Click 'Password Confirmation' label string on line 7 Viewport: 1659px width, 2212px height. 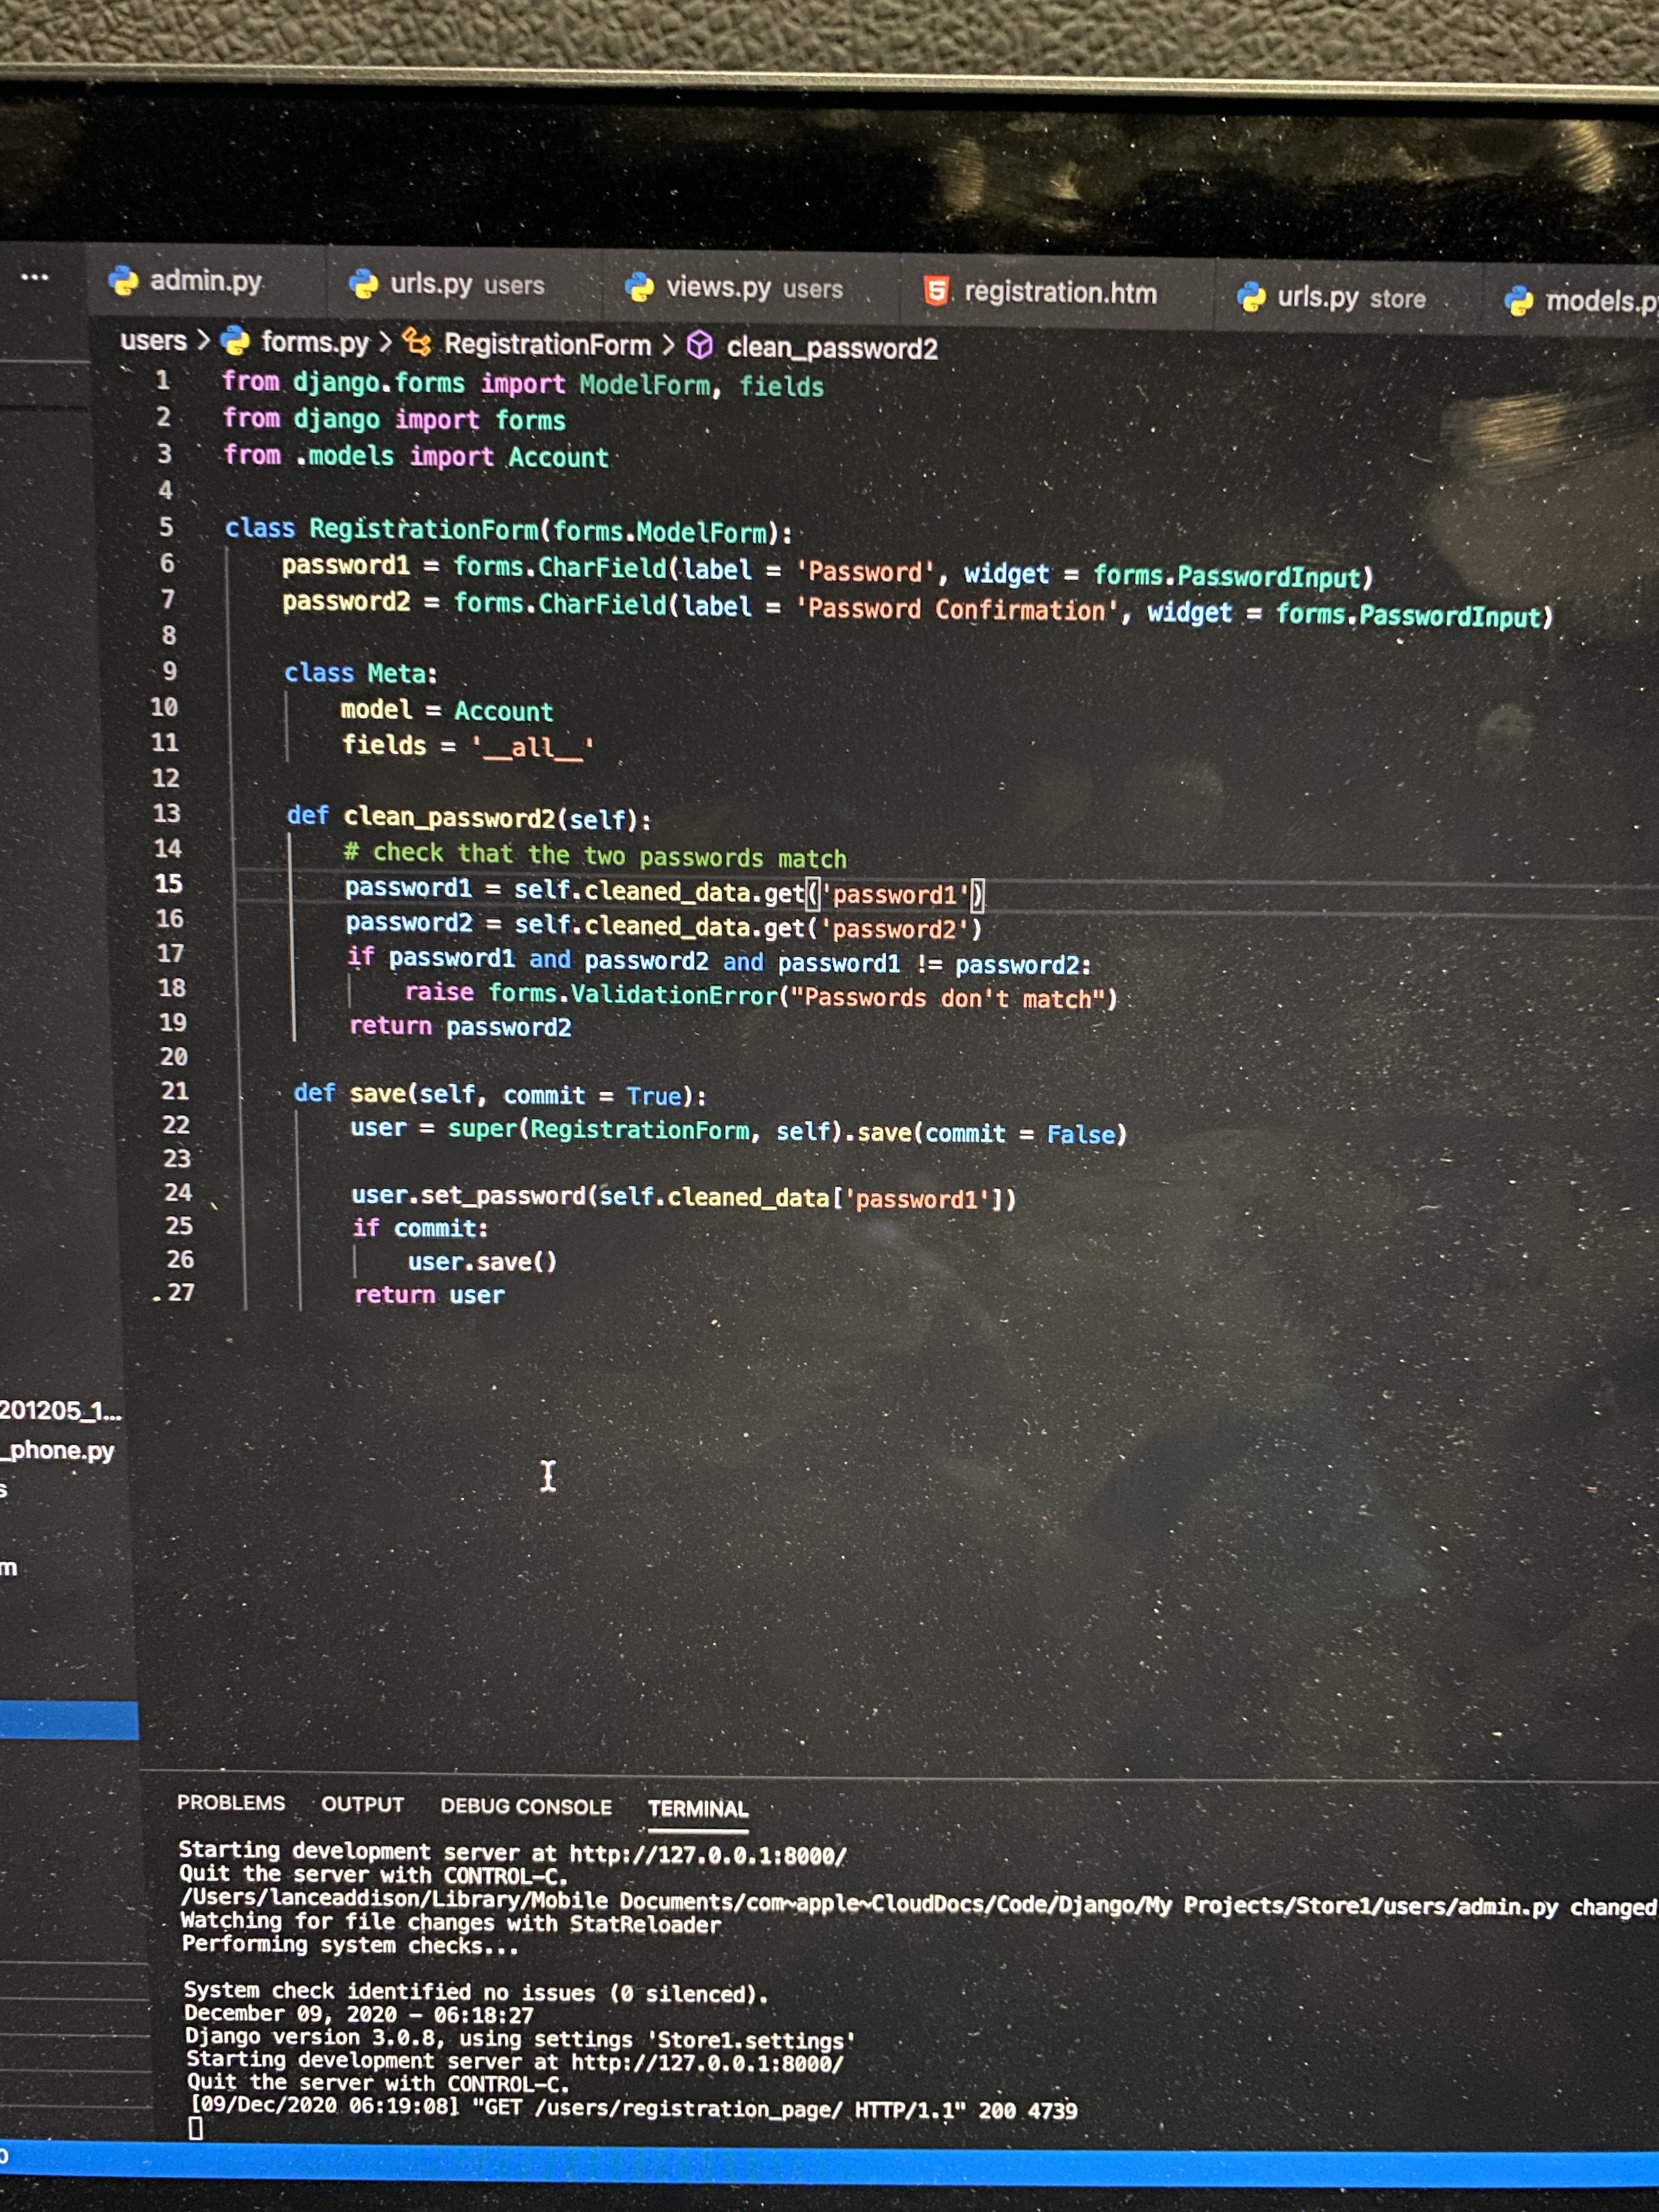pos(957,610)
